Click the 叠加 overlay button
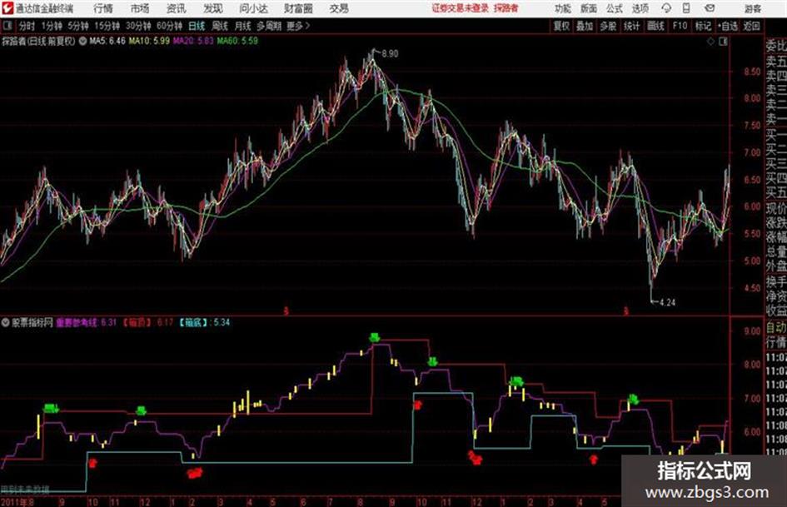 [585, 26]
